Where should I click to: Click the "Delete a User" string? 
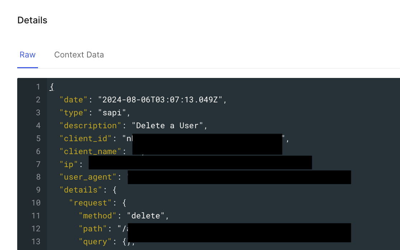167,125
